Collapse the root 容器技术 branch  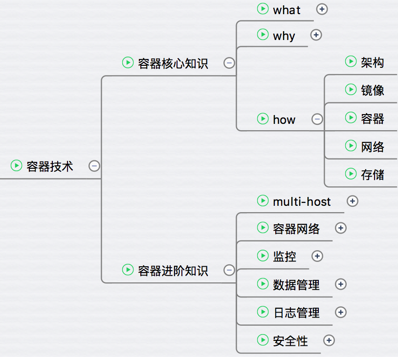tap(94, 166)
